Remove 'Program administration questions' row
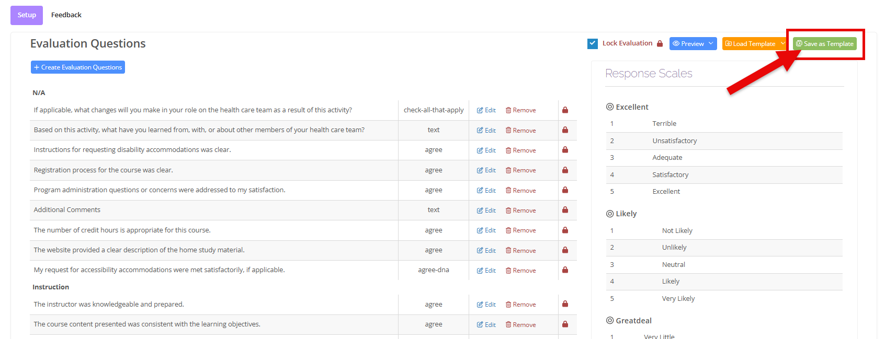 point(521,190)
